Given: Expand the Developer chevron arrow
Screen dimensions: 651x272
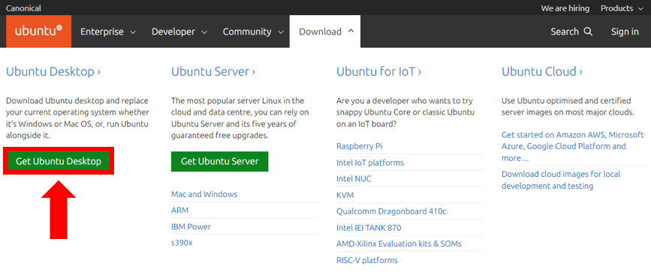Looking at the screenshot, I should (204, 32).
